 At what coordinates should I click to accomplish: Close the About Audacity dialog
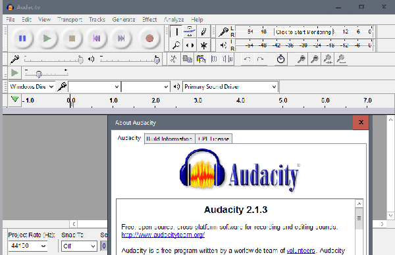pos(361,122)
